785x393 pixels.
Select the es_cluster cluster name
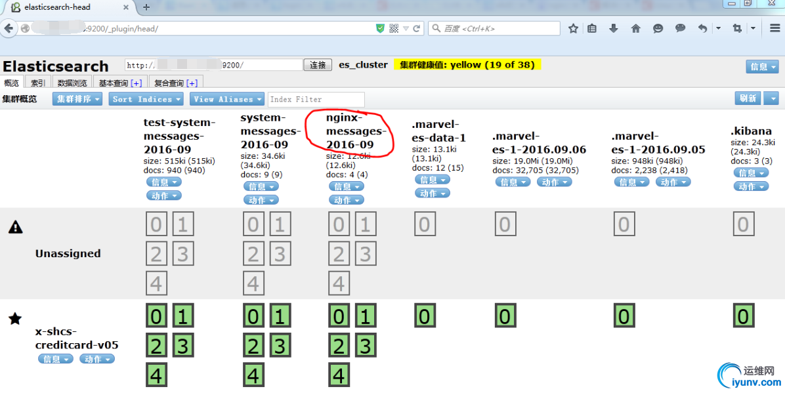point(364,65)
